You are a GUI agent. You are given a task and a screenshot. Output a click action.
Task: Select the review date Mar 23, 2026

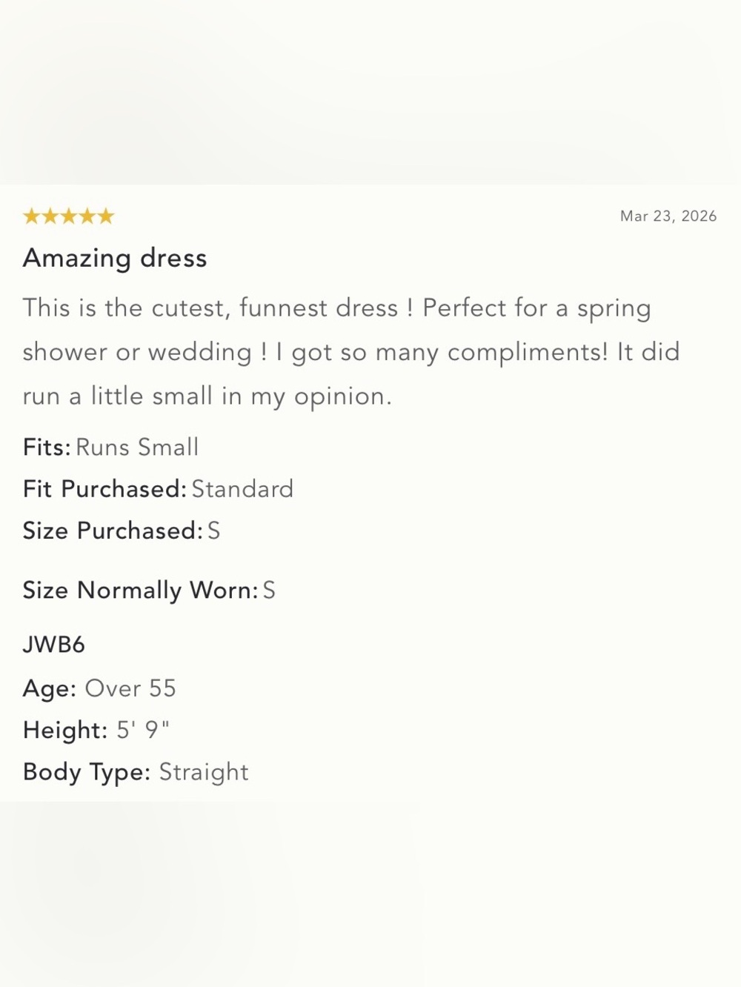pyautogui.click(x=668, y=216)
